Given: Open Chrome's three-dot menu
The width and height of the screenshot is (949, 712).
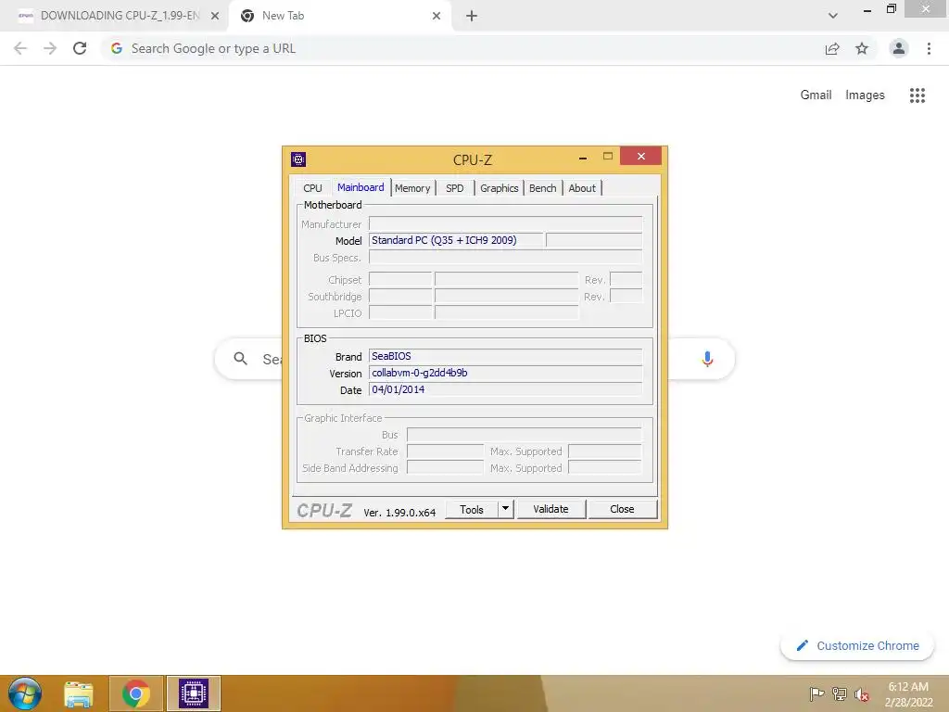Looking at the screenshot, I should point(929,48).
